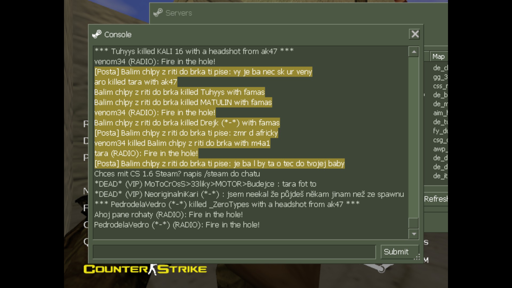Click the Steam icon beside Servers title

[158, 13]
